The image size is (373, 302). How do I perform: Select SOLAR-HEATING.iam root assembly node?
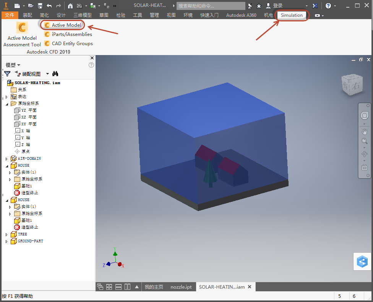(x=34, y=83)
